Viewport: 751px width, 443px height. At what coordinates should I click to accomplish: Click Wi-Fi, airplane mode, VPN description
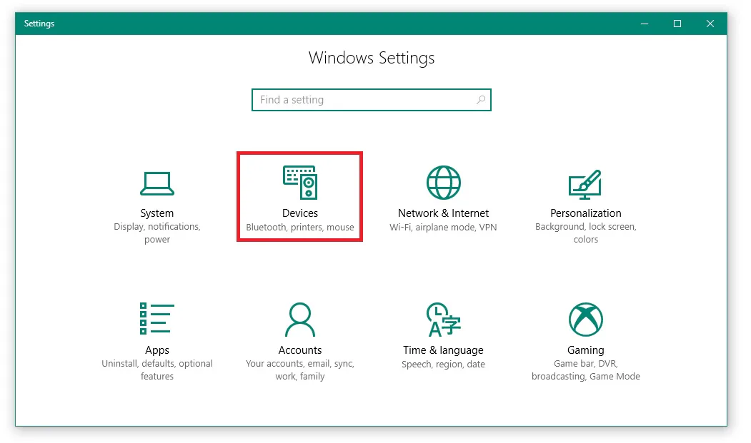[x=443, y=228]
